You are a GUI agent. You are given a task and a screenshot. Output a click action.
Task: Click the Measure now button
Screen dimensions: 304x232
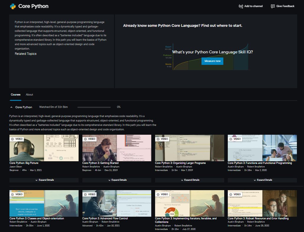click(212, 61)
